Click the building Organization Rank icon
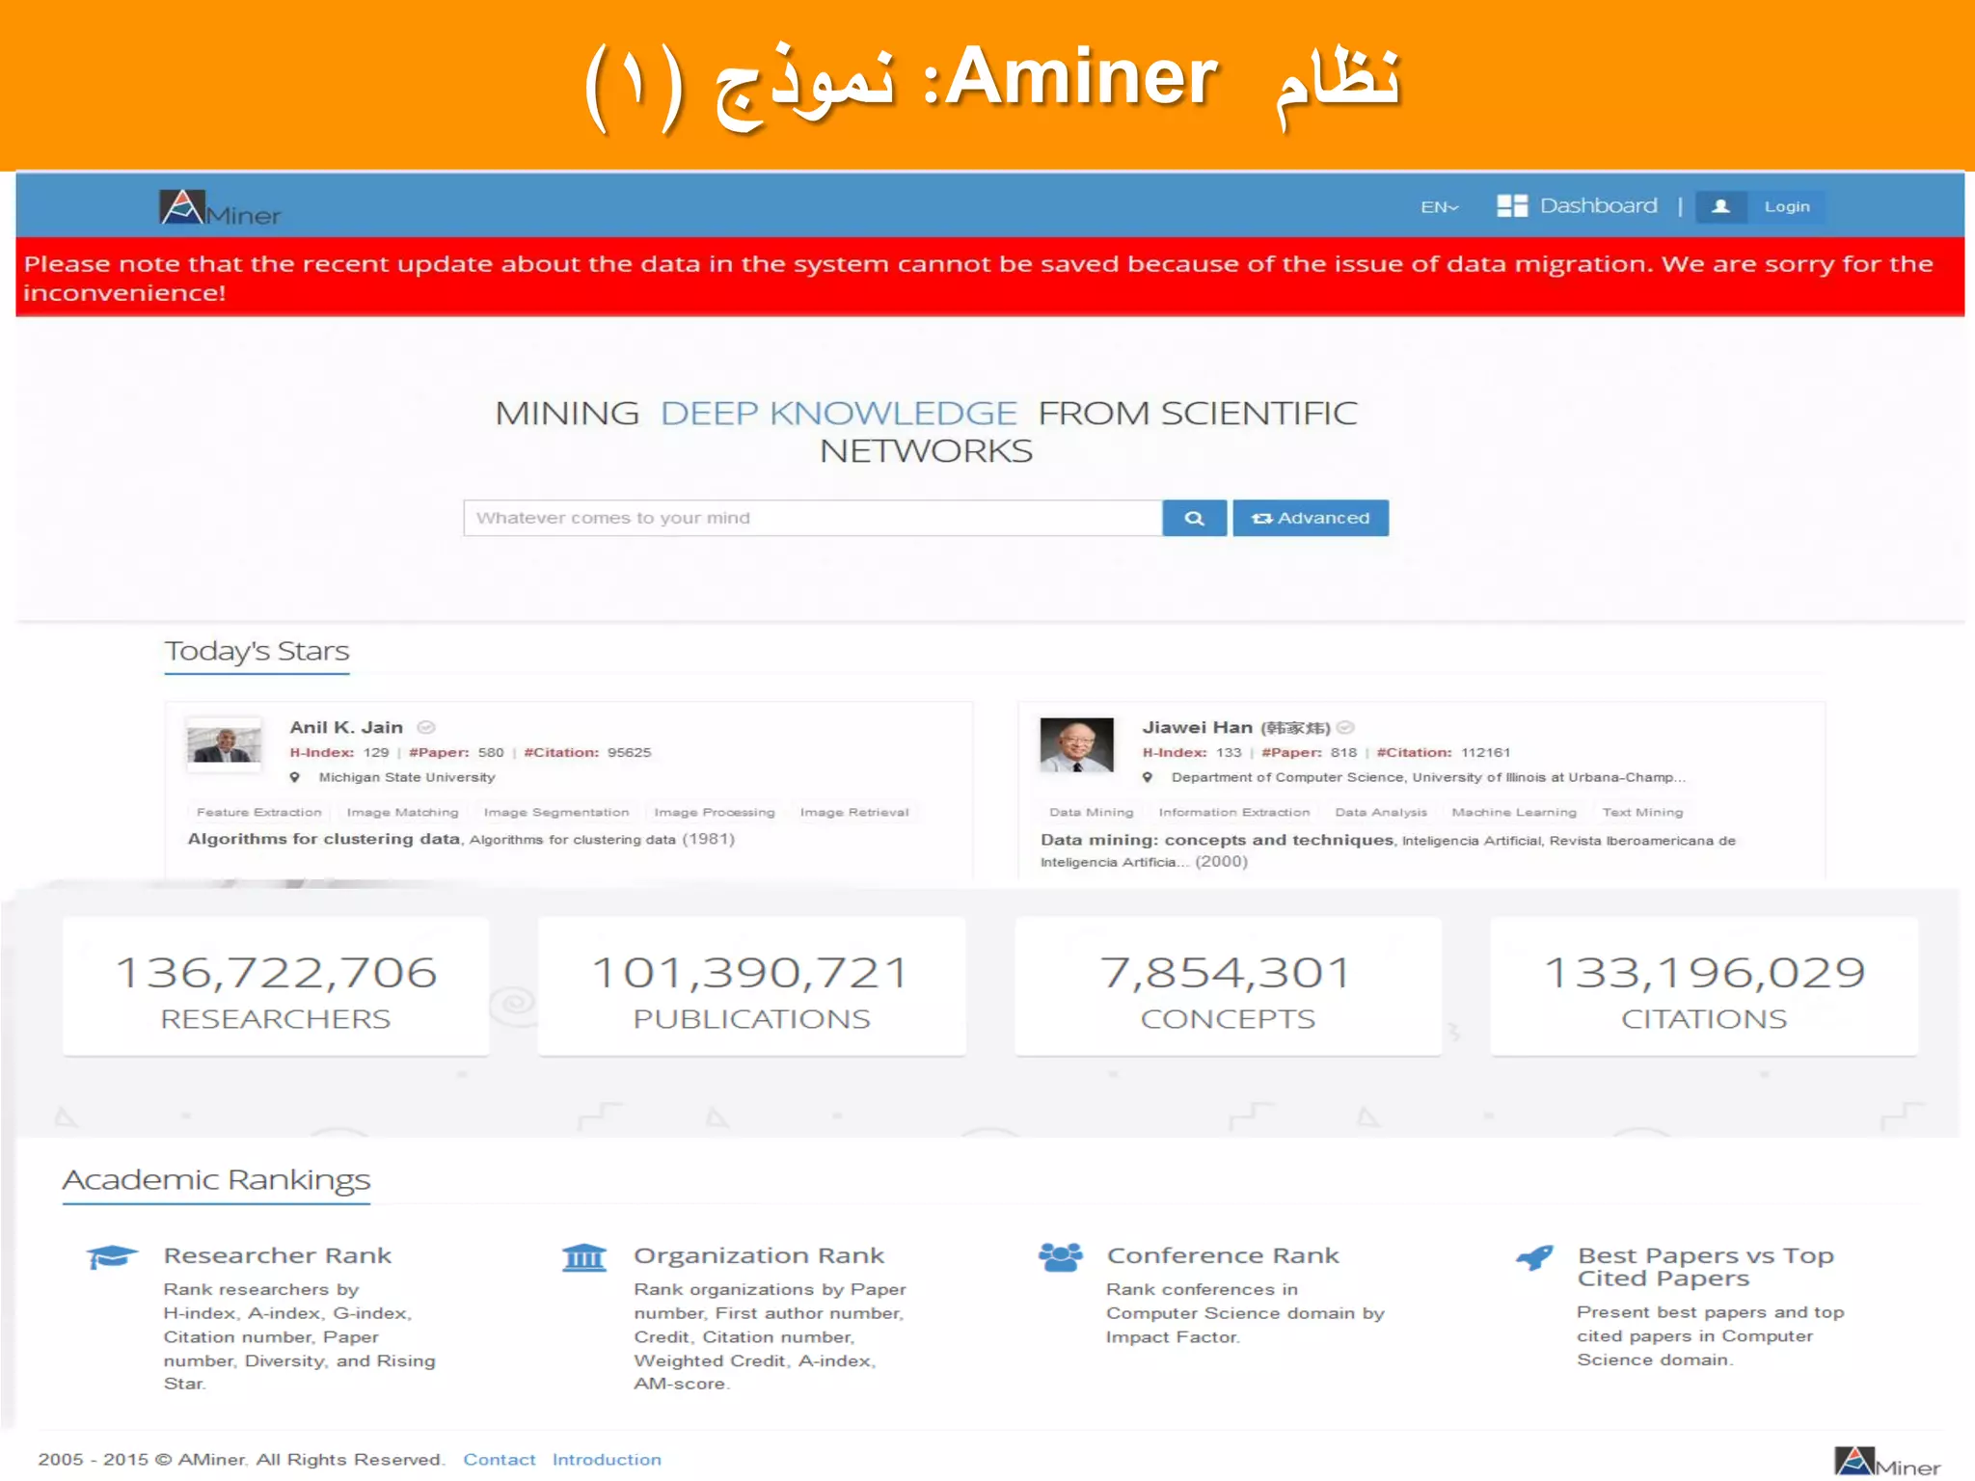 [x=584, y=1257]
